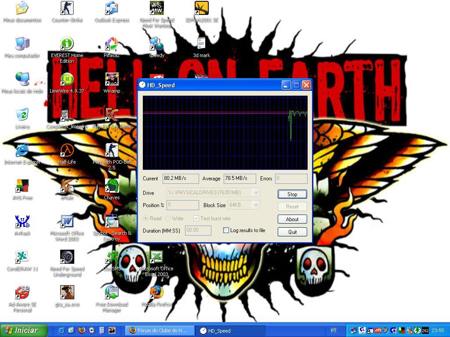Viewport: 450px width, 337px height.
Task: Click the Errors count field
Action: tap(291, 178)
